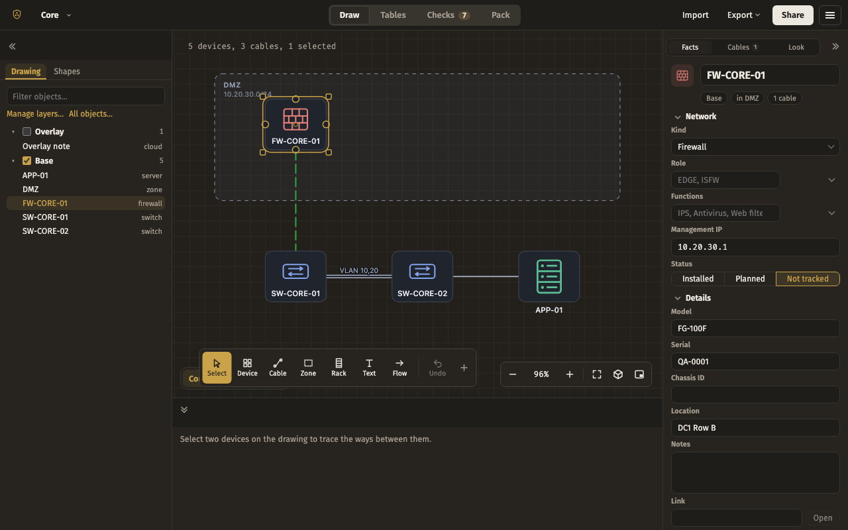Set status to Installed

(698, 279)
